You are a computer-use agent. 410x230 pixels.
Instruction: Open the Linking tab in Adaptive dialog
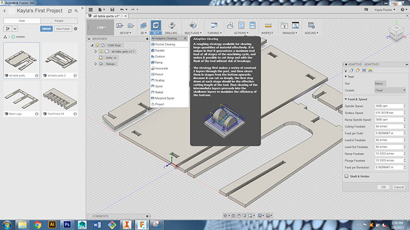[370, 70]
